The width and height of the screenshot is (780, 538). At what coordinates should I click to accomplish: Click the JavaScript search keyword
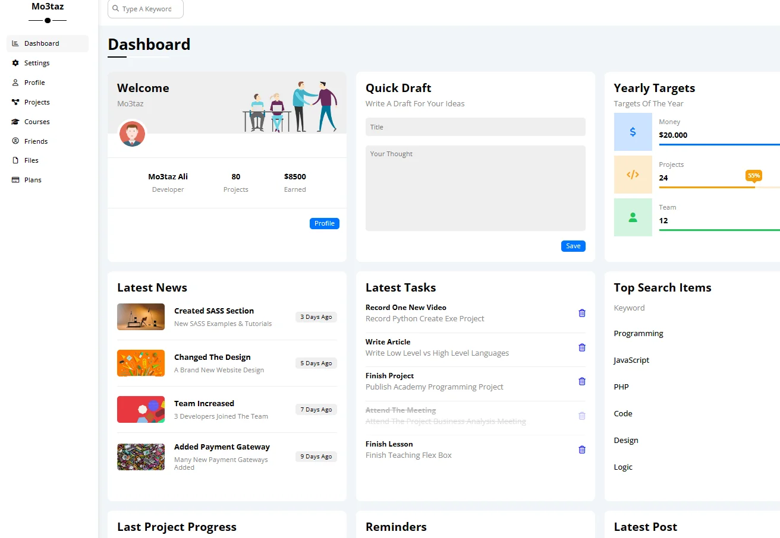(x=631, y=360)
